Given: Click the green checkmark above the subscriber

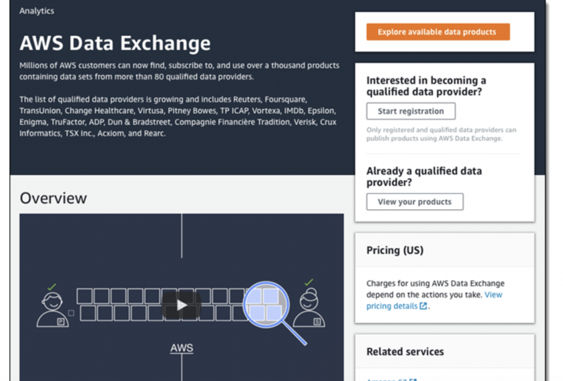Looking at the screenshot, I should point(309,282).
